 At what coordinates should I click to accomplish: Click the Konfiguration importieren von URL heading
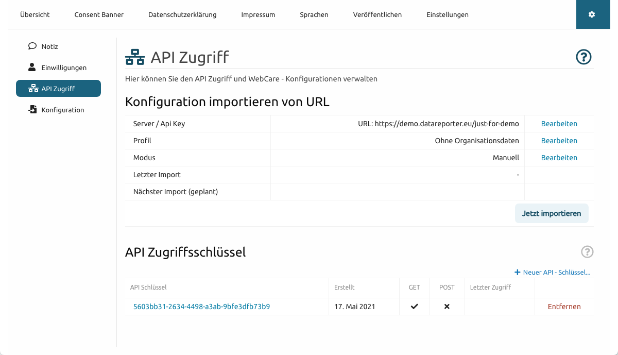227,102
